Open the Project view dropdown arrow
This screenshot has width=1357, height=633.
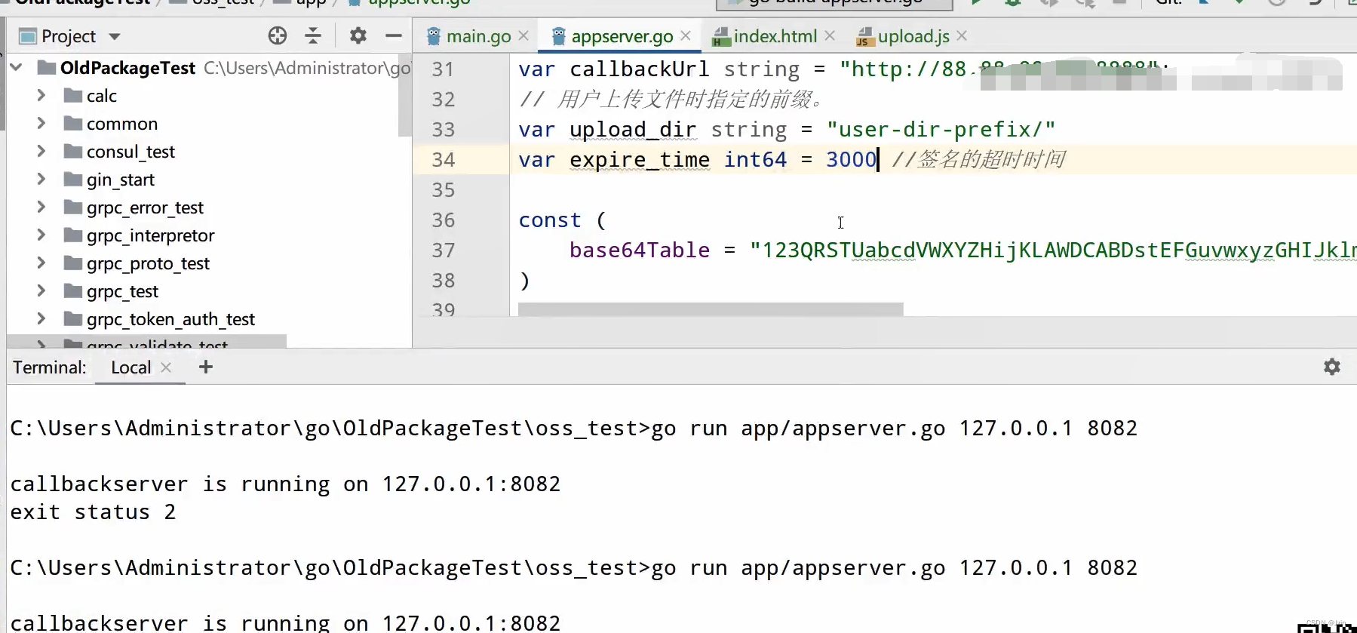[x=115, y=36]
